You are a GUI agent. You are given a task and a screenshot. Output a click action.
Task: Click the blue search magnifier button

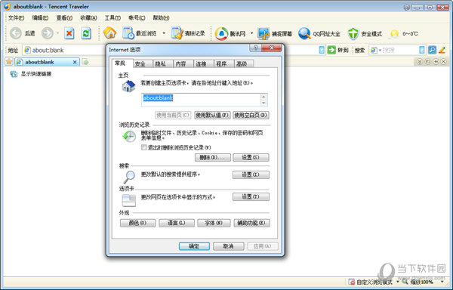click(x=432, y=50)
